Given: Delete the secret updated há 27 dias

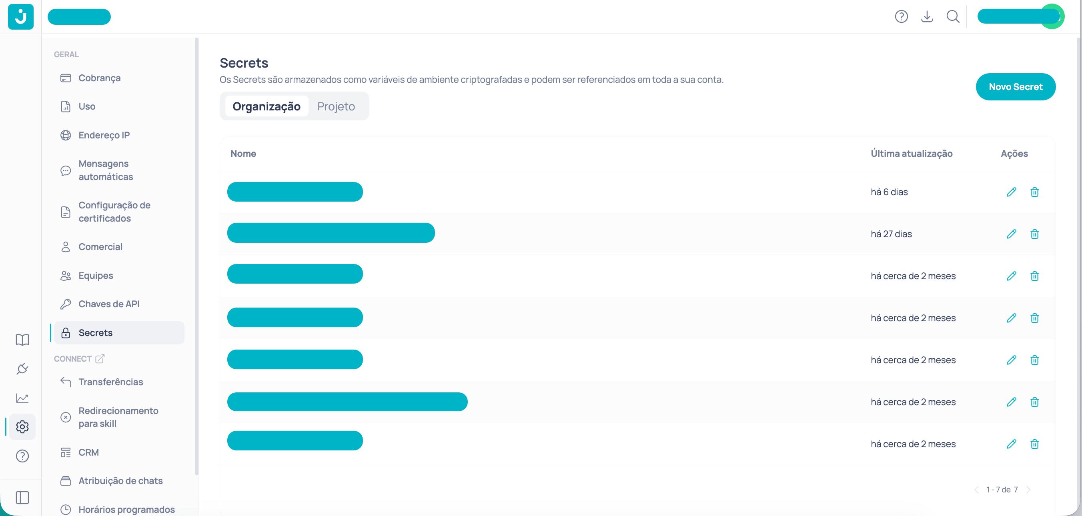Looking at the screenshot, I should pos(1034,234).
